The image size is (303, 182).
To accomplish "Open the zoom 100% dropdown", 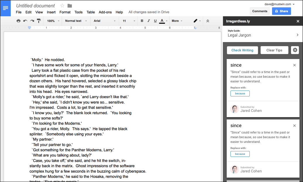I will pyautogui.click(x=53, y=21).
